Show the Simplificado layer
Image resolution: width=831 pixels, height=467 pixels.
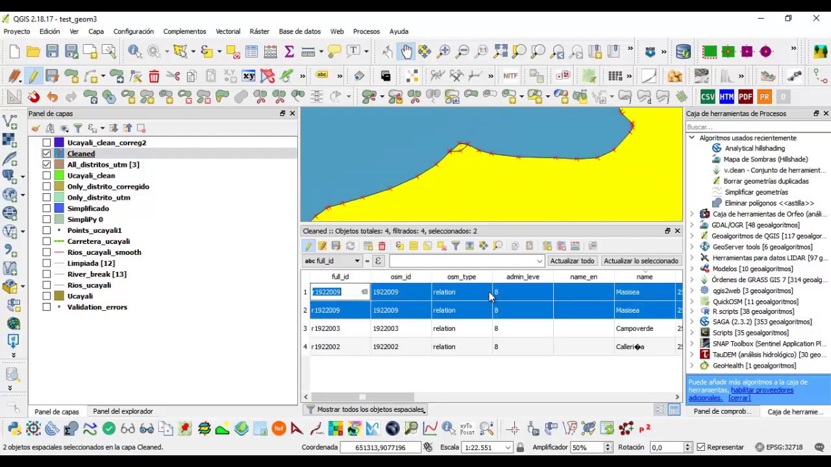[47, 209]
